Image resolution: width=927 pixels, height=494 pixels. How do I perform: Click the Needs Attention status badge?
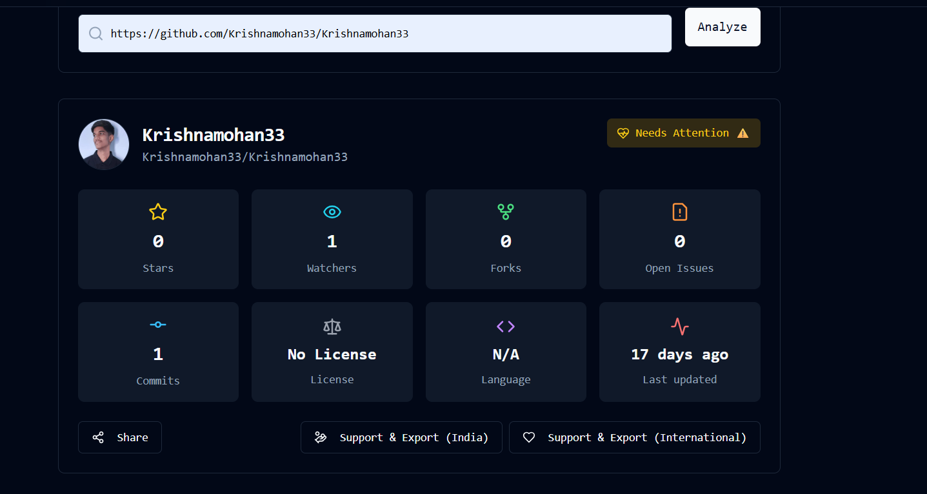pos(684,133)
